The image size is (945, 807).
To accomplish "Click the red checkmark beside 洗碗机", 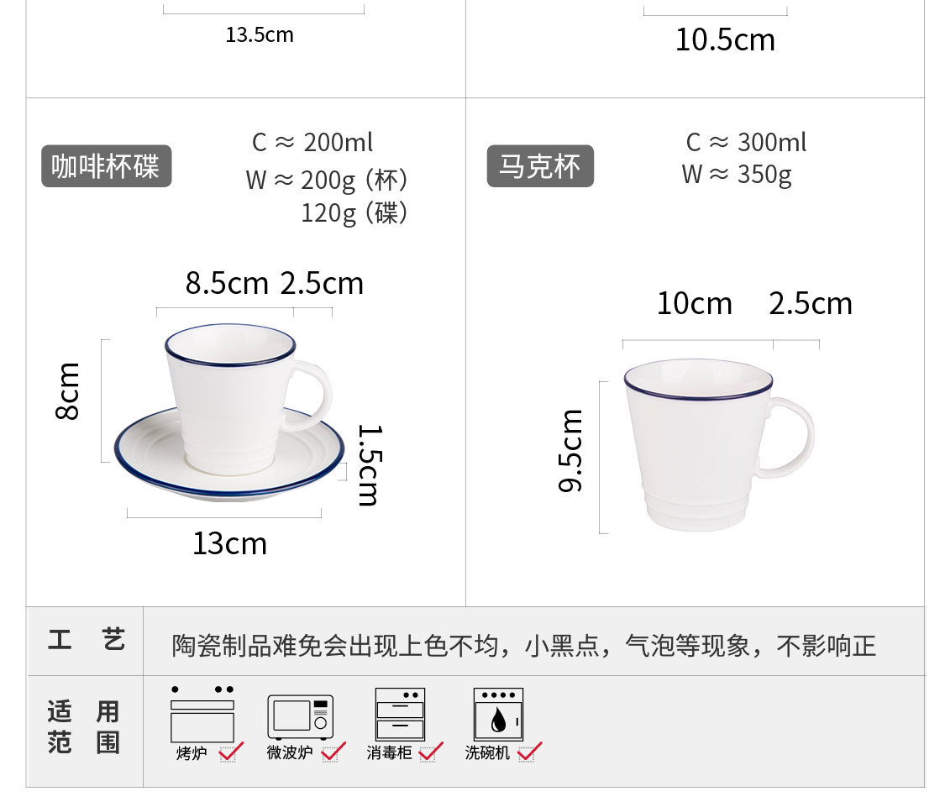I will point(530,752).
